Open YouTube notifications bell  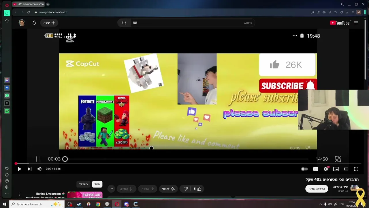[34, 23]
